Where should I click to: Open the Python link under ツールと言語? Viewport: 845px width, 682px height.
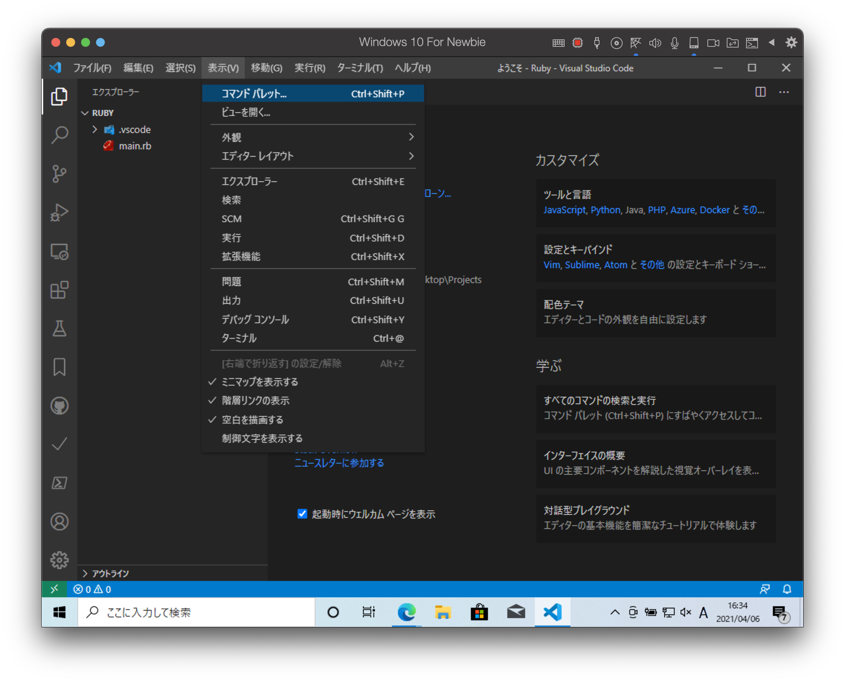point(605,210)
